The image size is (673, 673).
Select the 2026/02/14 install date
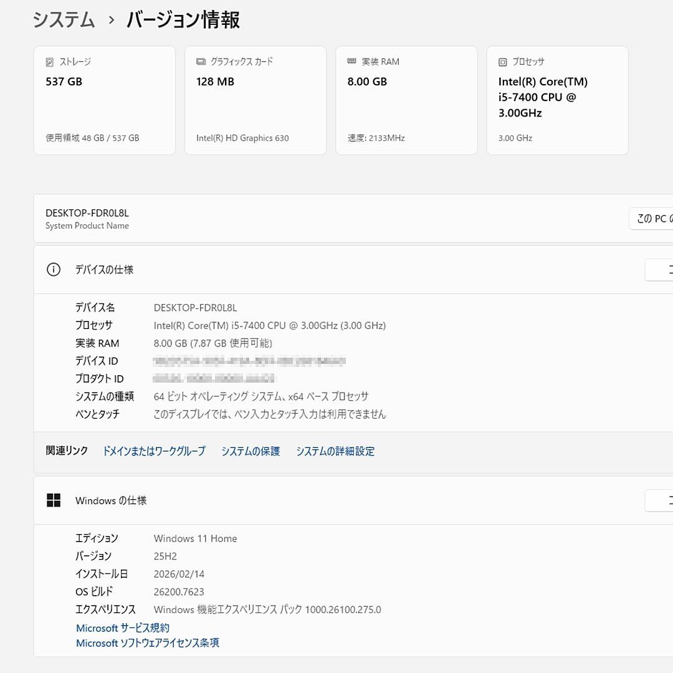[x=179, y=574]
